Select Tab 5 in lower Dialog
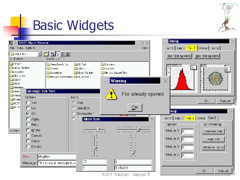The width and height of the screenshot is (240, 180). [212, 118]
